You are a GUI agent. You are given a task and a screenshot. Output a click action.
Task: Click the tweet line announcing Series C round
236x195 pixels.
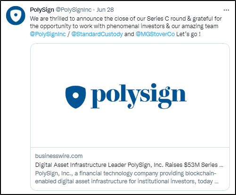click(126, 19)
